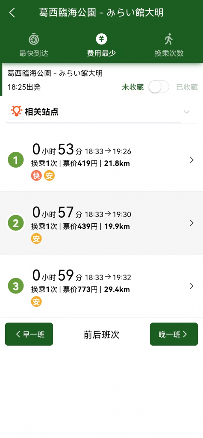This screenshot has width=203, height=438.
Task: Switch to the 最快到达 tab
Action: [34, 44]
